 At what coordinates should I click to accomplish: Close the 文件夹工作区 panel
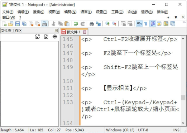tap(56, 31)
